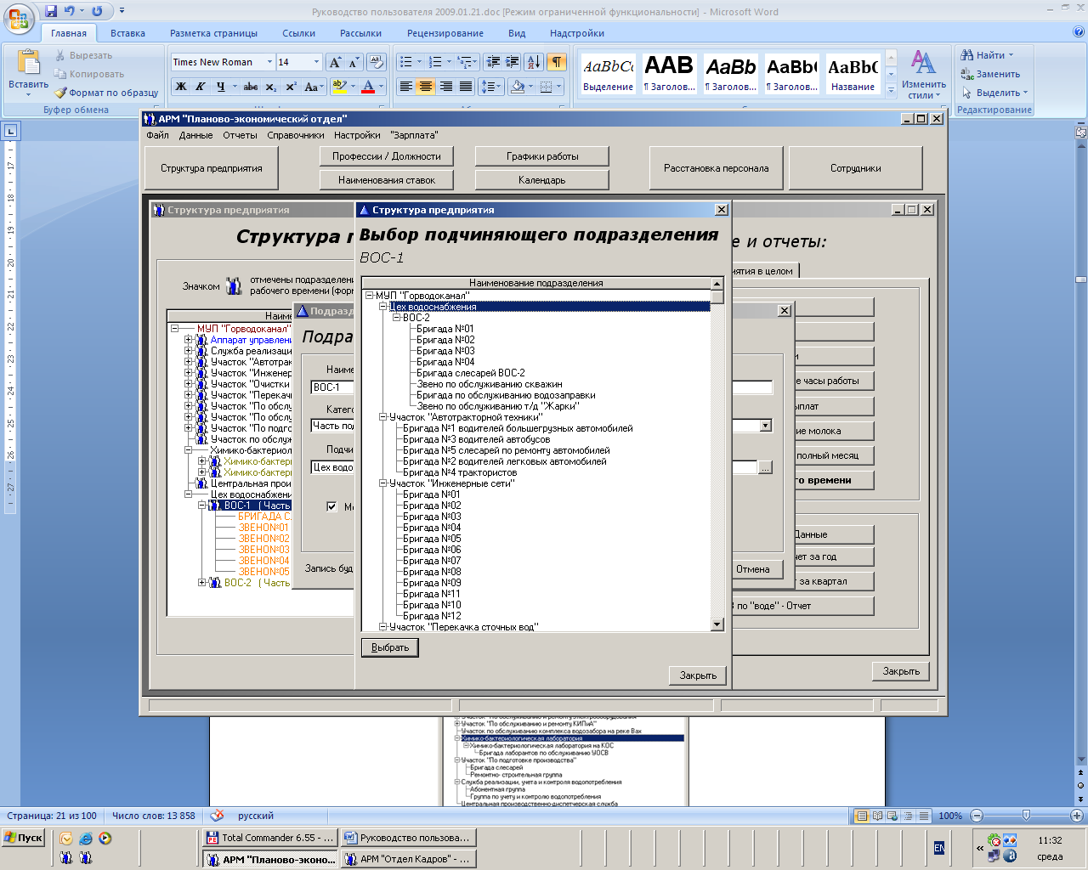Viewport: 1088px width, 870px height.
Task: Toggle the checkbox in the Подразделение dialog
Action: 331,506
